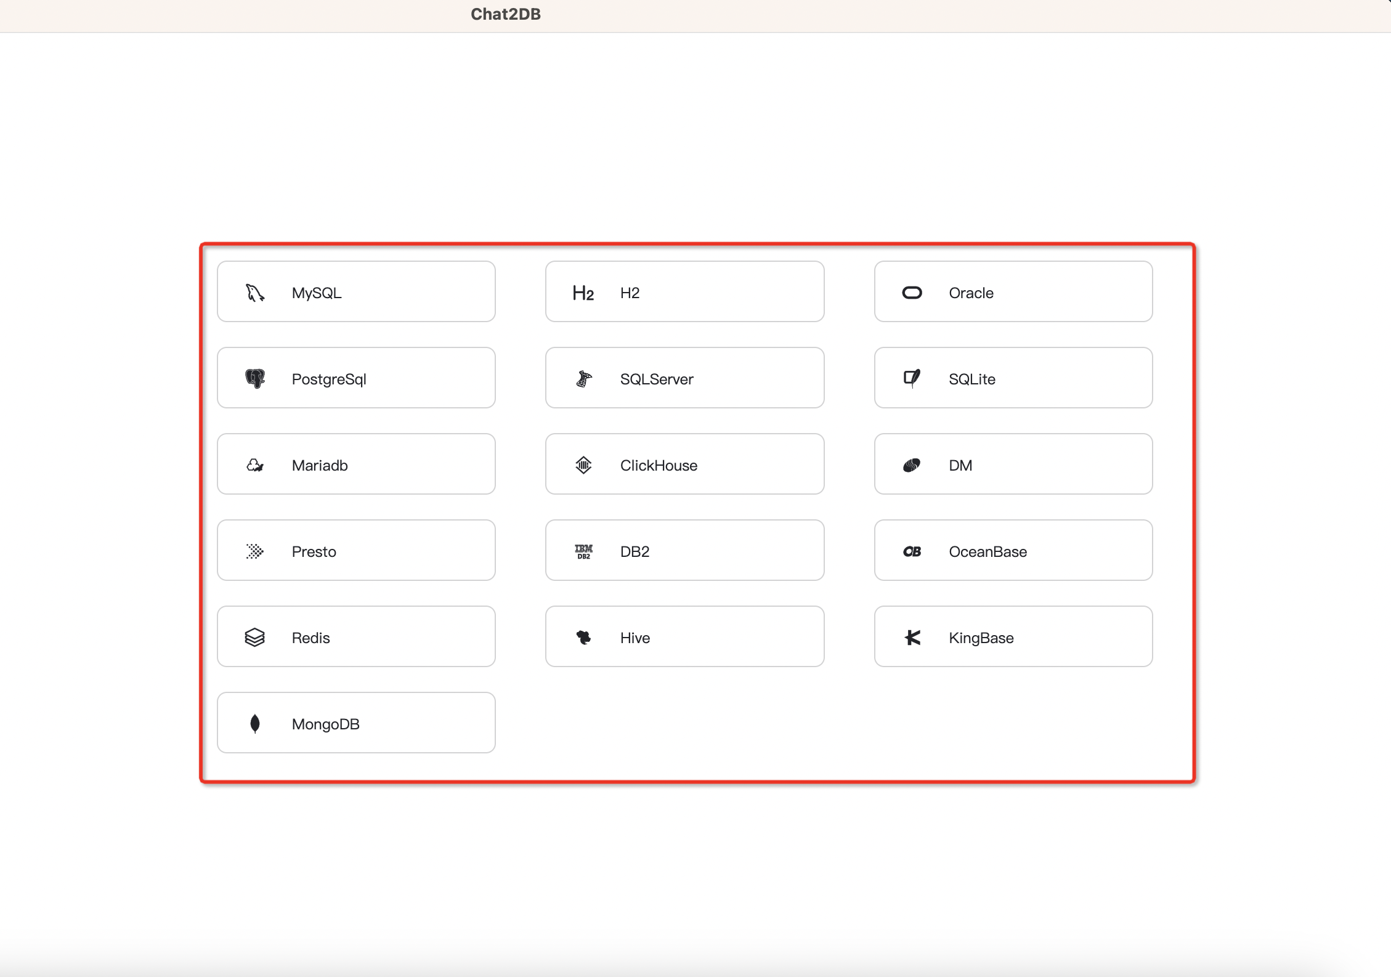Choose the Redis database card
The width and height of the screenshot is (1391, 977).
356,636
